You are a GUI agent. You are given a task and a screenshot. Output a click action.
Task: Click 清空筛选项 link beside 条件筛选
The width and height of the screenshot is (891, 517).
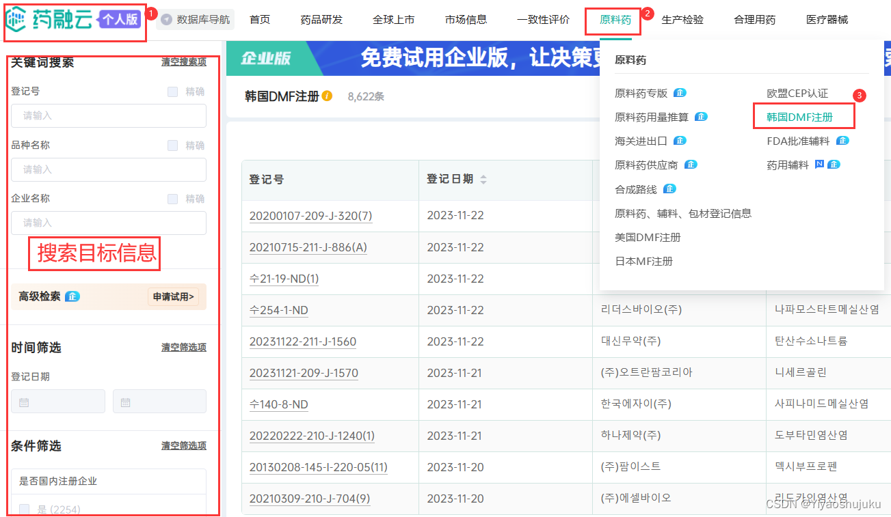[184, 445]
